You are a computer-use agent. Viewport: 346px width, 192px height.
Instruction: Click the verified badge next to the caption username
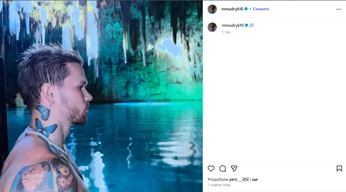pyautogui.click(x=247, y=25)
